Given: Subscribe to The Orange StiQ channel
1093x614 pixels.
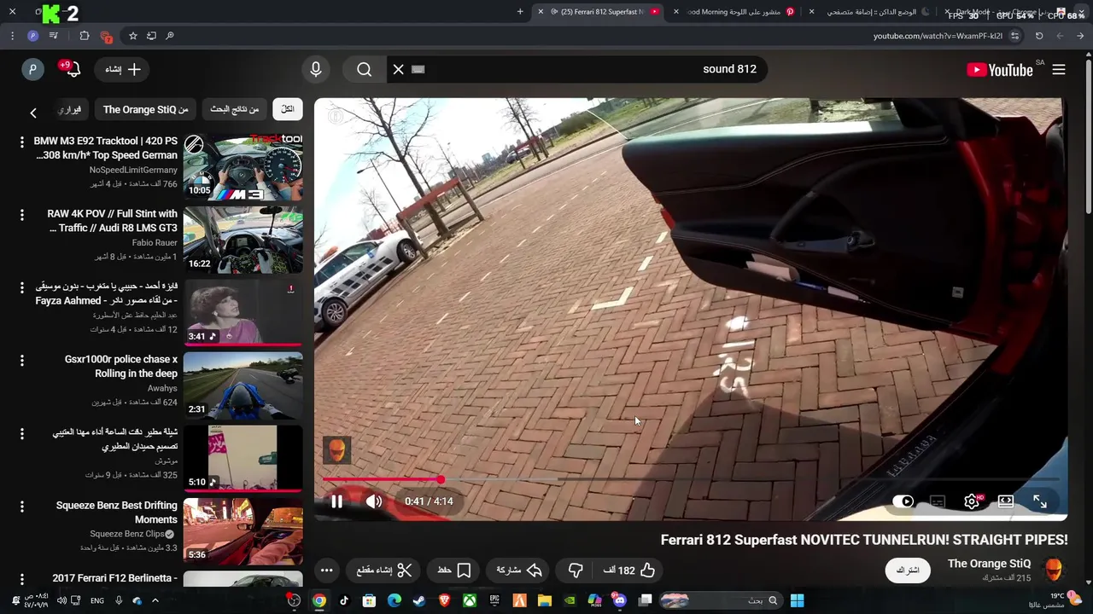Looking at the screenshot, I should pyautogui.click(x=908, y=570).
